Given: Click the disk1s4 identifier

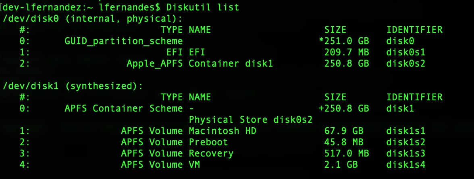Looking at the screenshot, I should pyautogui.click(x=406, y=165).
